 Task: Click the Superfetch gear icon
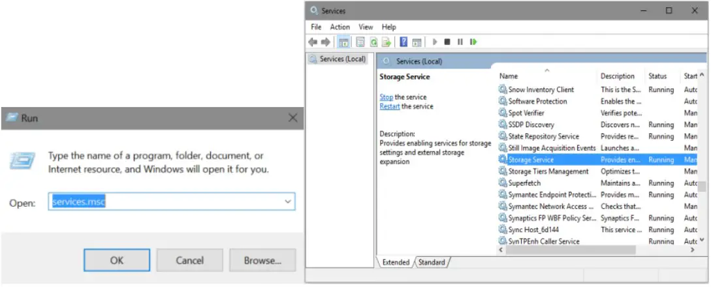click(x=503, y=183)
